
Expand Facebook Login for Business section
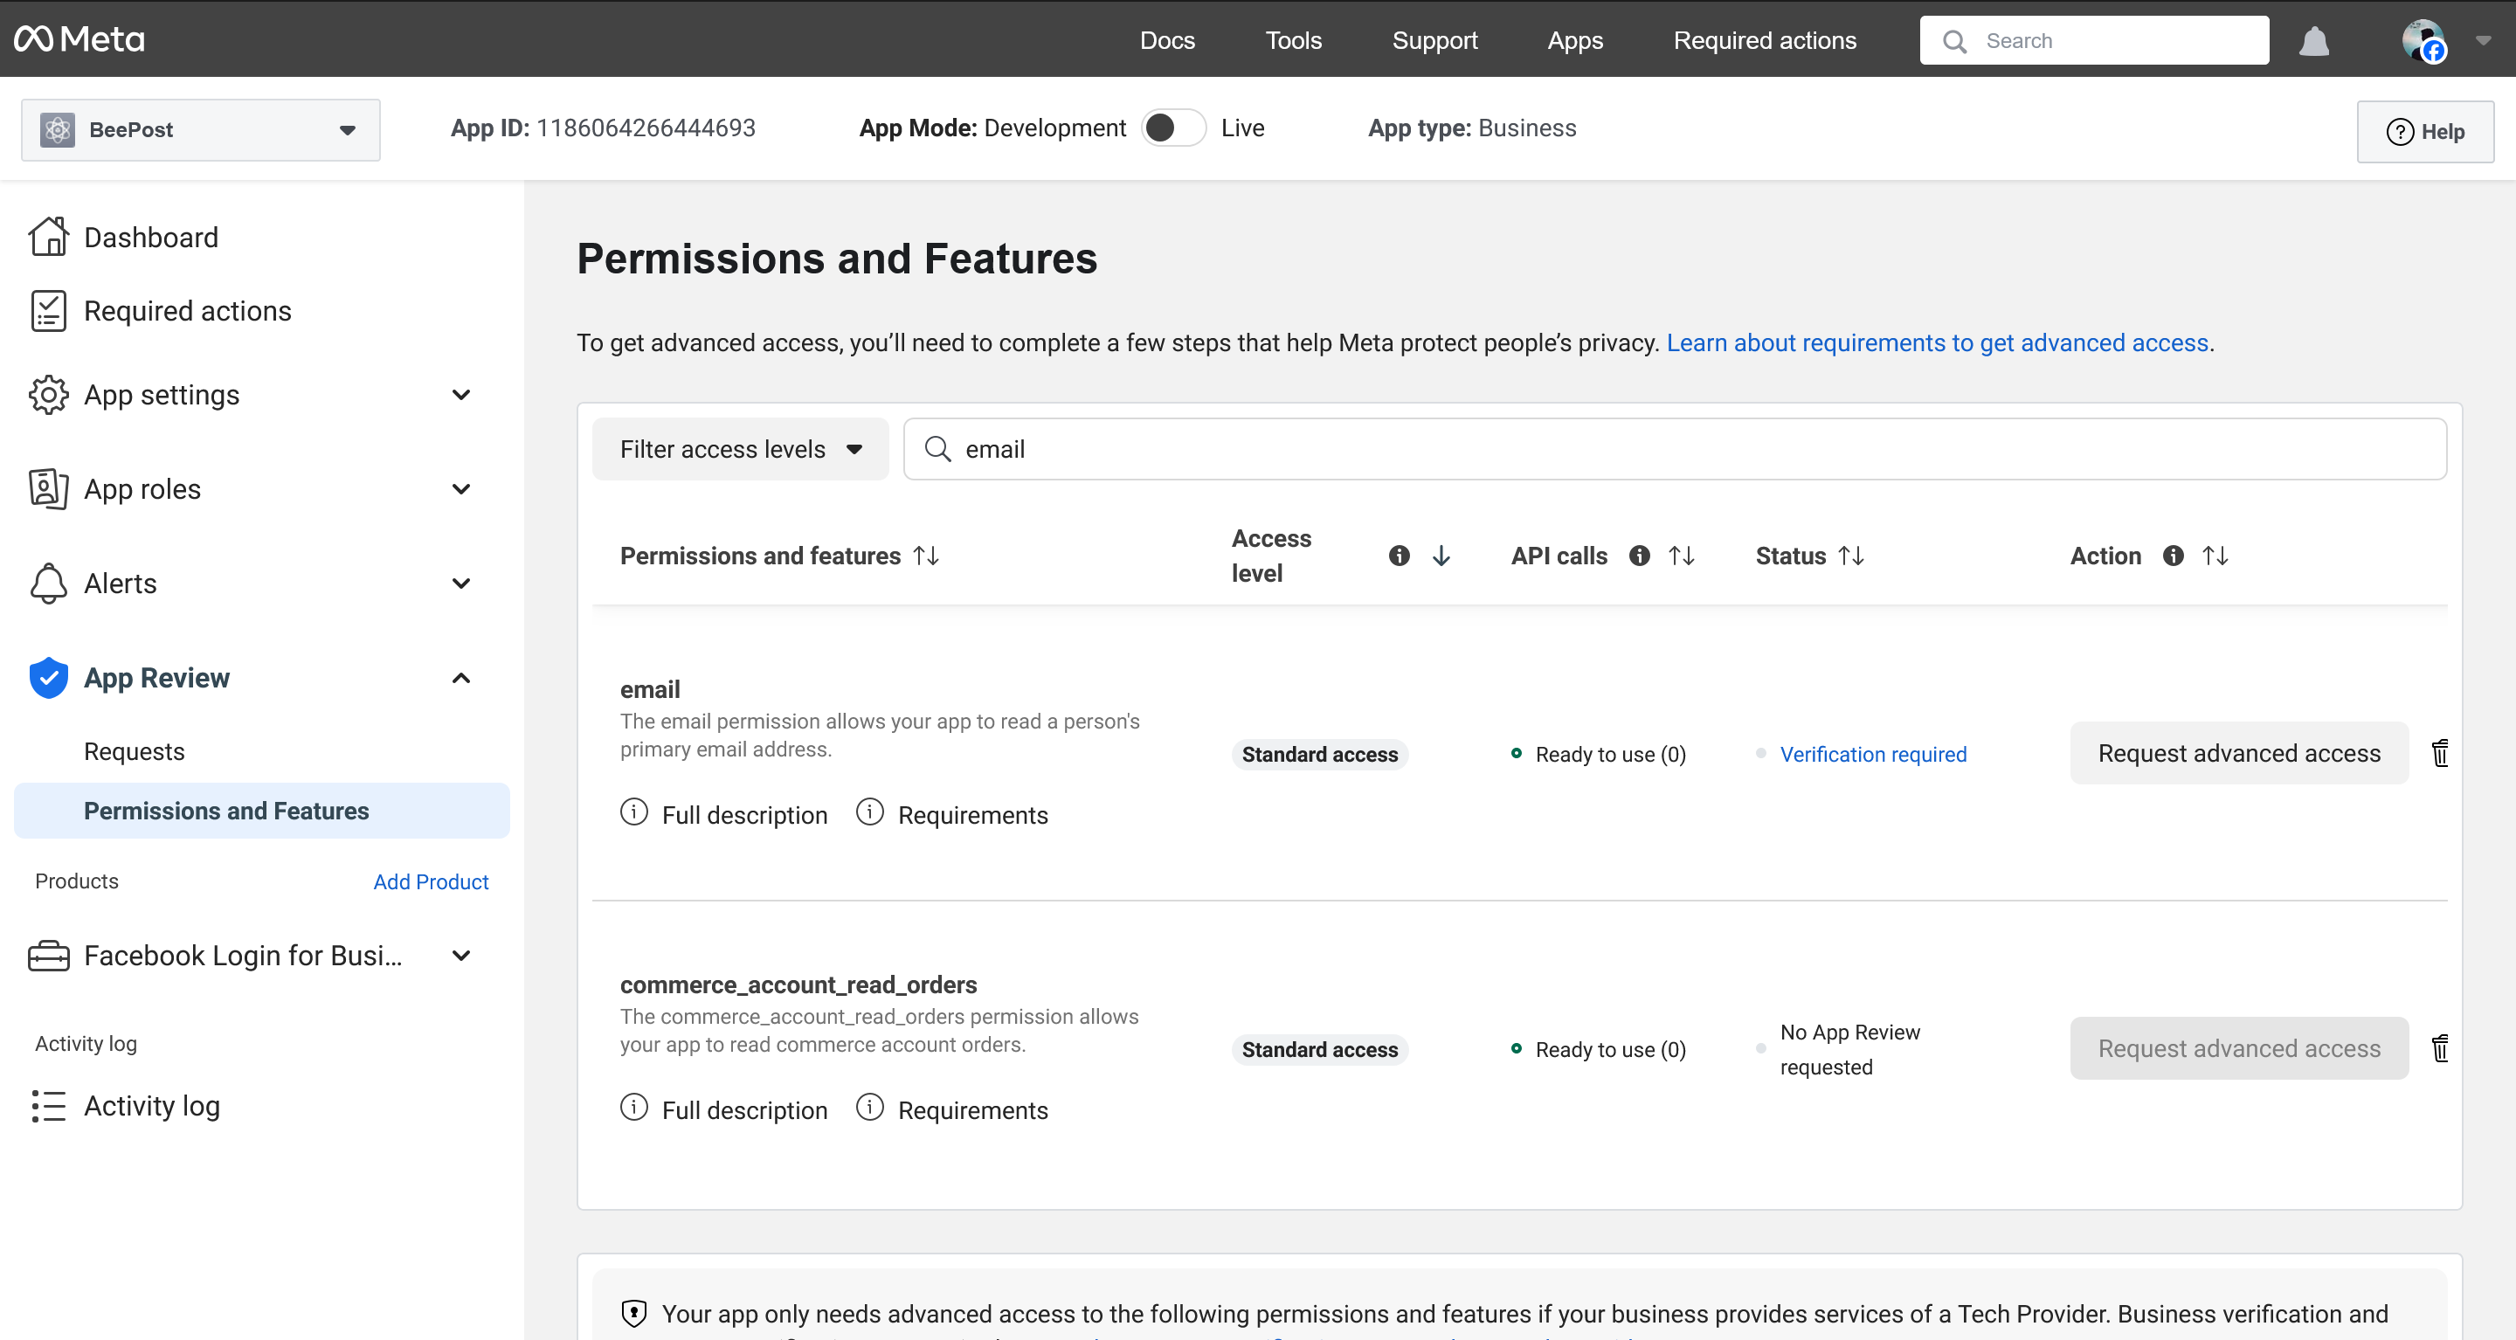(x=461, y=955)
